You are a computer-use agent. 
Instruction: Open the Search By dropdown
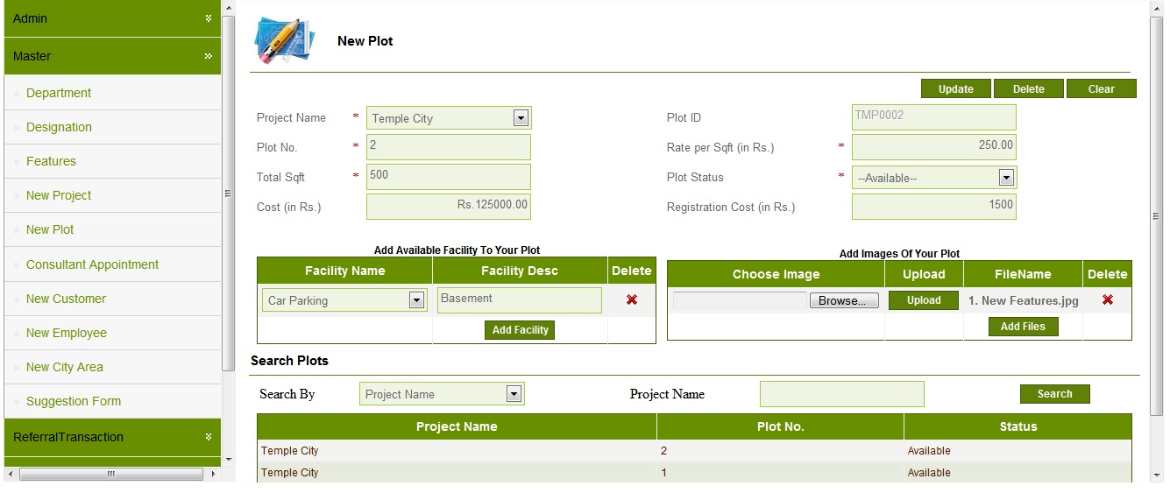pyautogui.click(x=514, y=394)
